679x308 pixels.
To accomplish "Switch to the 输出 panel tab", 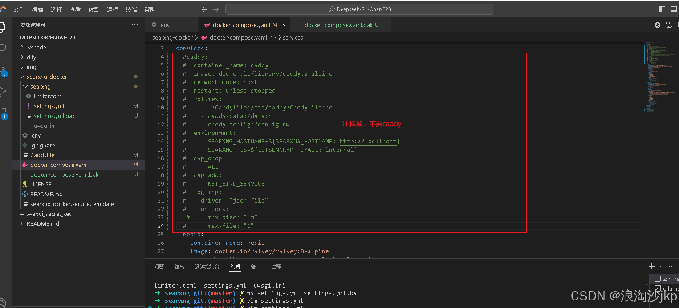I will pyautogui.click(x=179, y=267).
